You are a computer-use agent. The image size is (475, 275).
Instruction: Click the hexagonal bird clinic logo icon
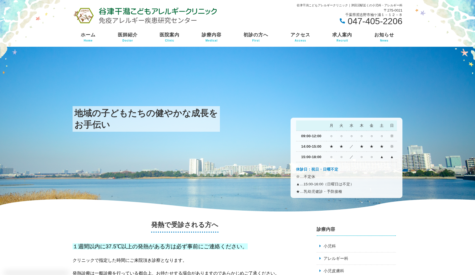84,16
